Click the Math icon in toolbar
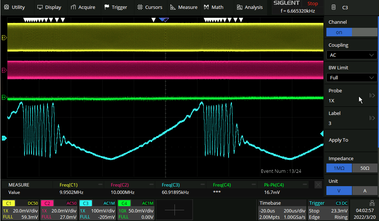 point(206,7)
